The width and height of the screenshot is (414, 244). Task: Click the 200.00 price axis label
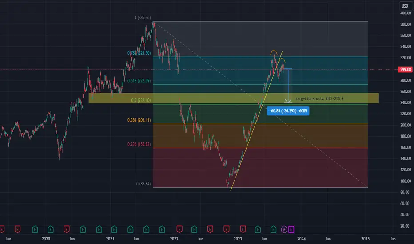point(406,125)
